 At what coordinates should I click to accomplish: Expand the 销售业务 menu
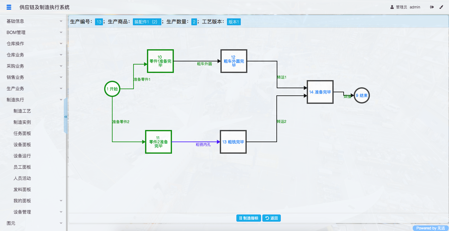pos(33,77)
